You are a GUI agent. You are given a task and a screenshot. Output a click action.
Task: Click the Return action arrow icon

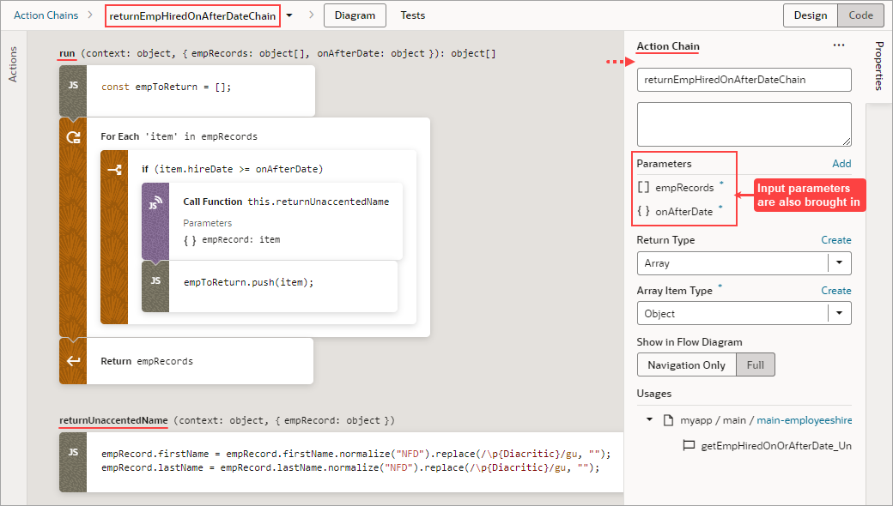pos(73,361)
